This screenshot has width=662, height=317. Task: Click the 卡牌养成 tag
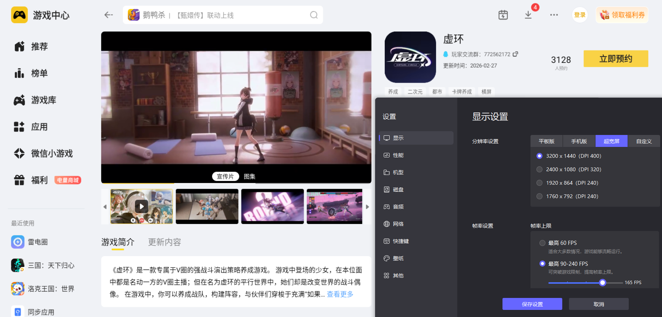pyautogui.click(x=462, y=92)
